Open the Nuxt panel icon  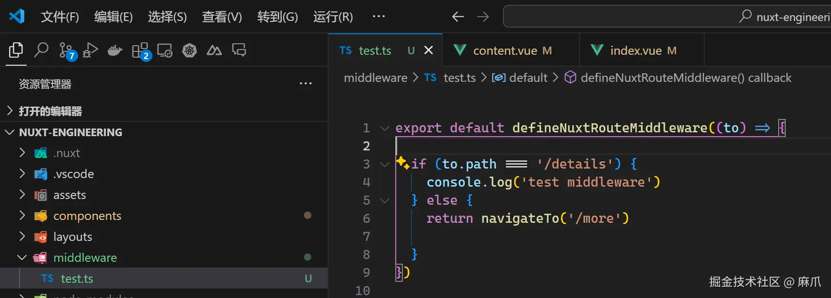(x=214, y=50)
